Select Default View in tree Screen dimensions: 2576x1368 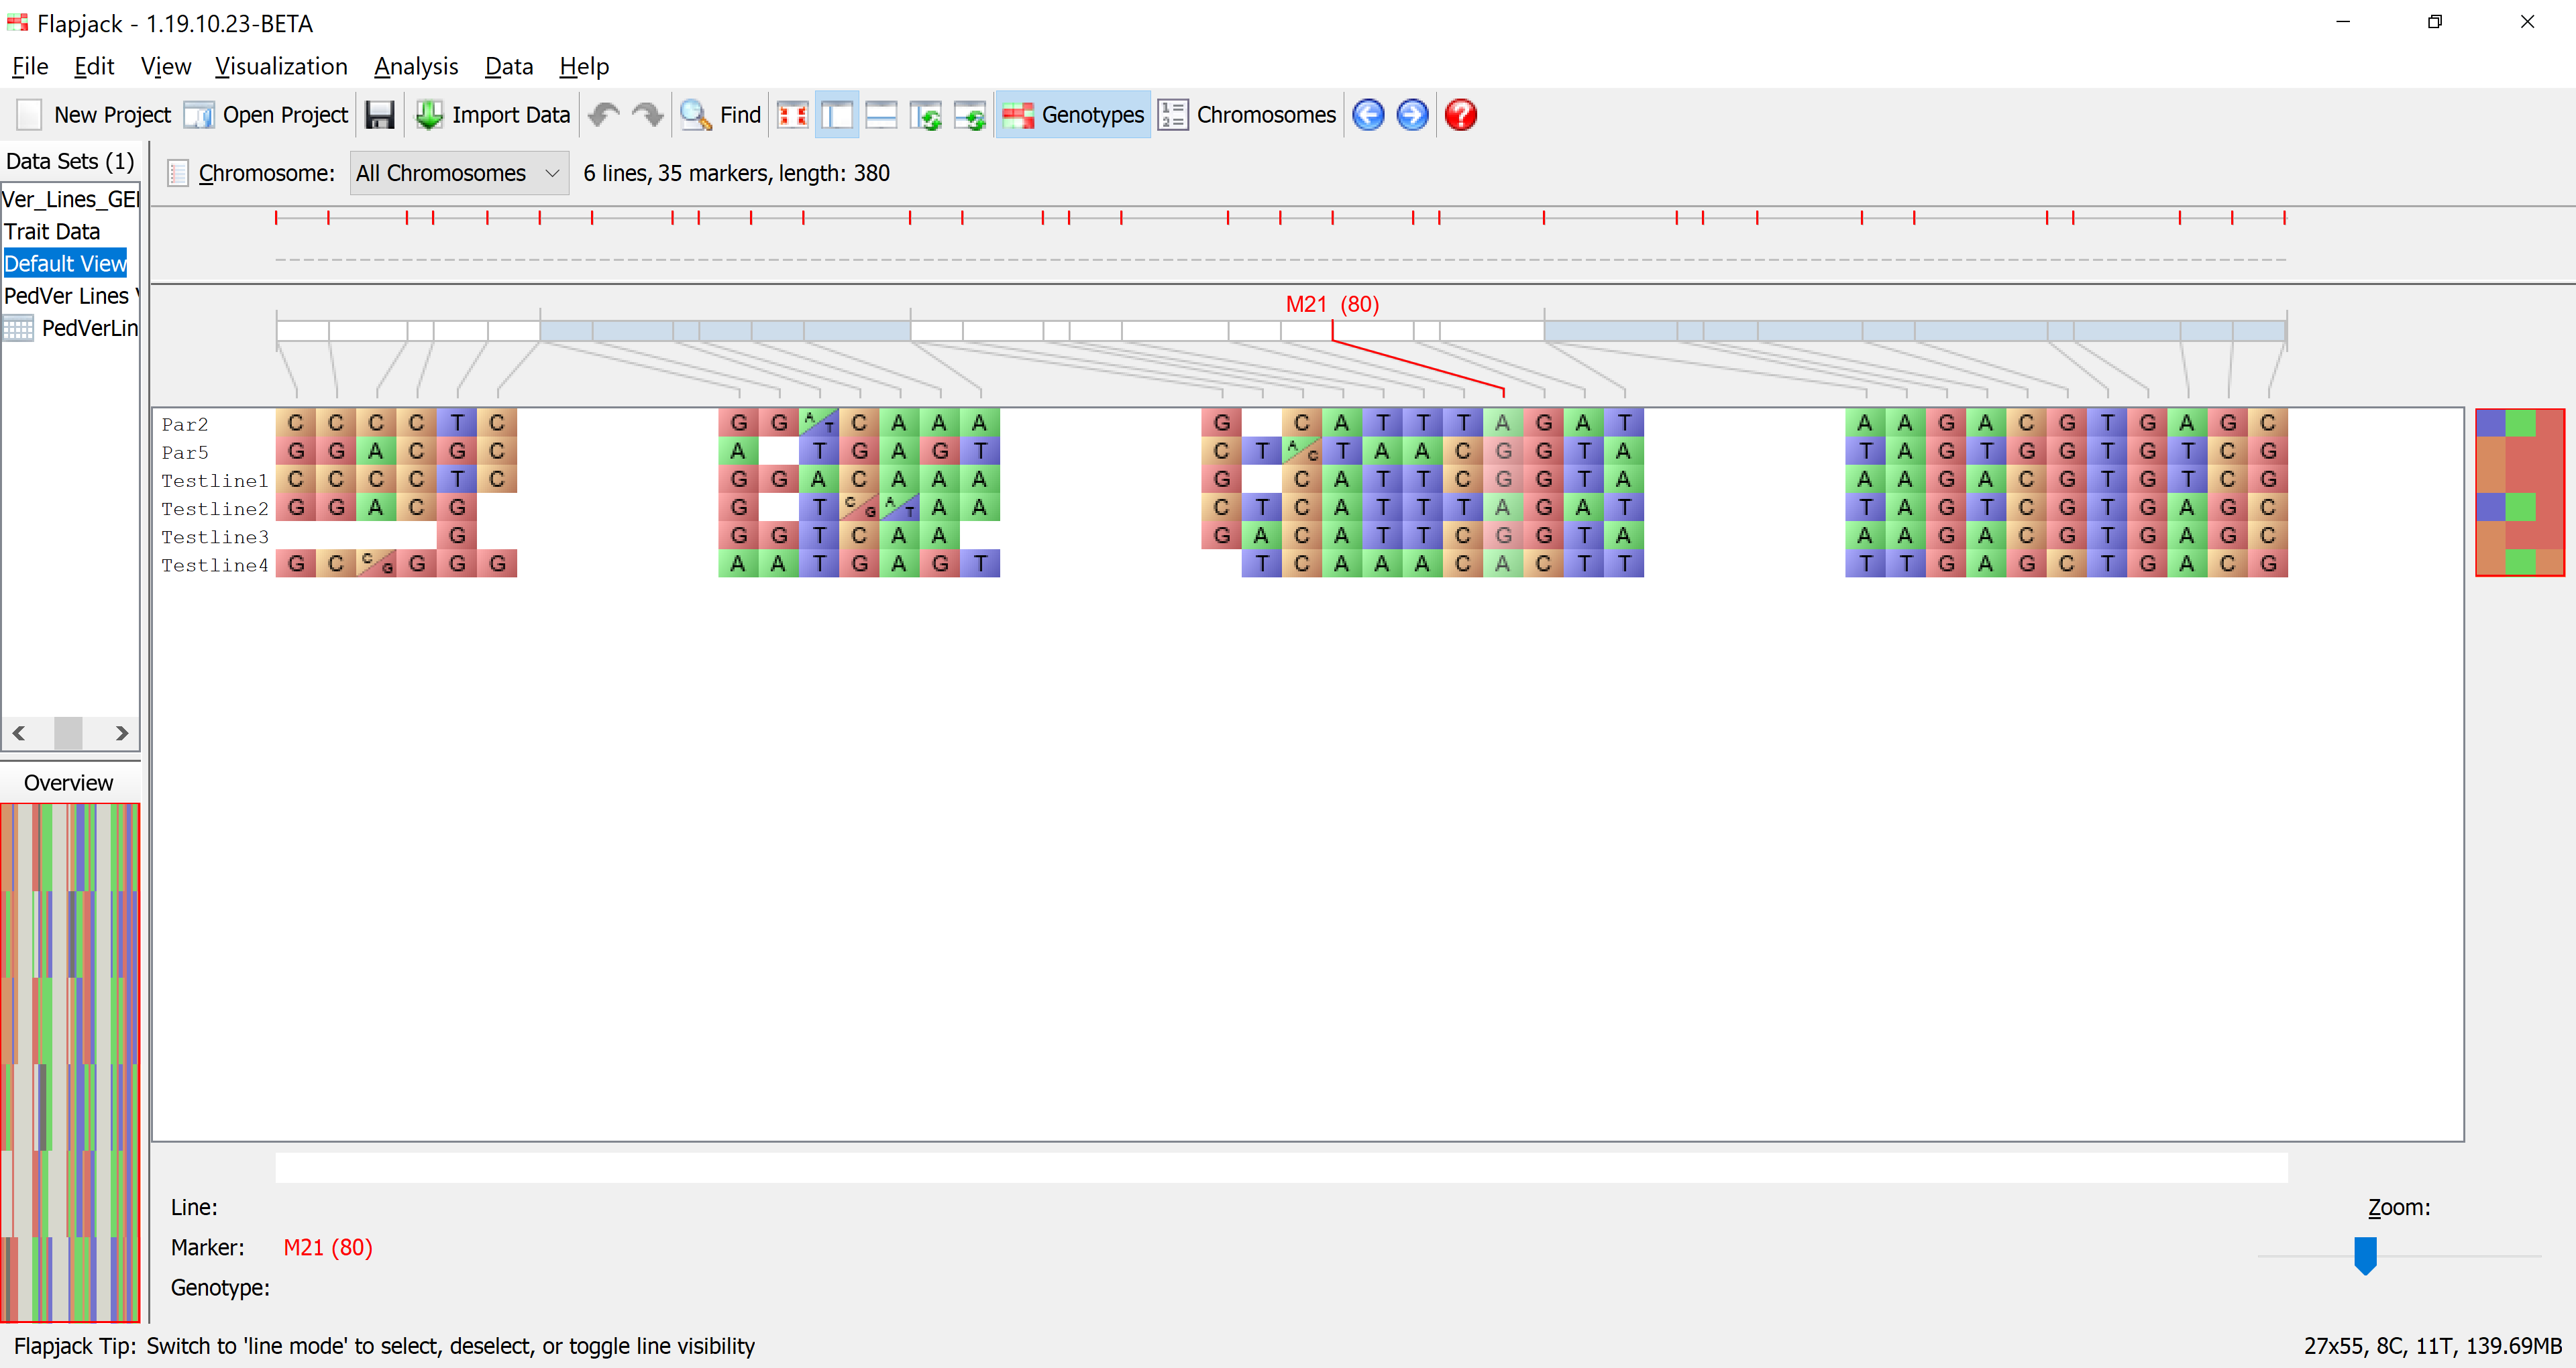[65, 263]
